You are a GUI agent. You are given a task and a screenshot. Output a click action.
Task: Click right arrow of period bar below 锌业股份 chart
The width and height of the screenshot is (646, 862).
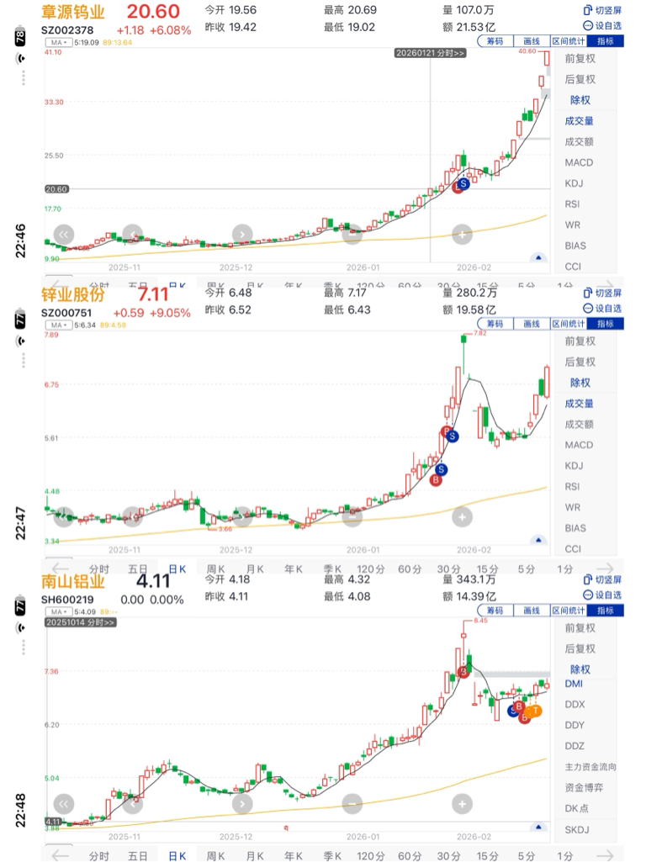(606, 568)
